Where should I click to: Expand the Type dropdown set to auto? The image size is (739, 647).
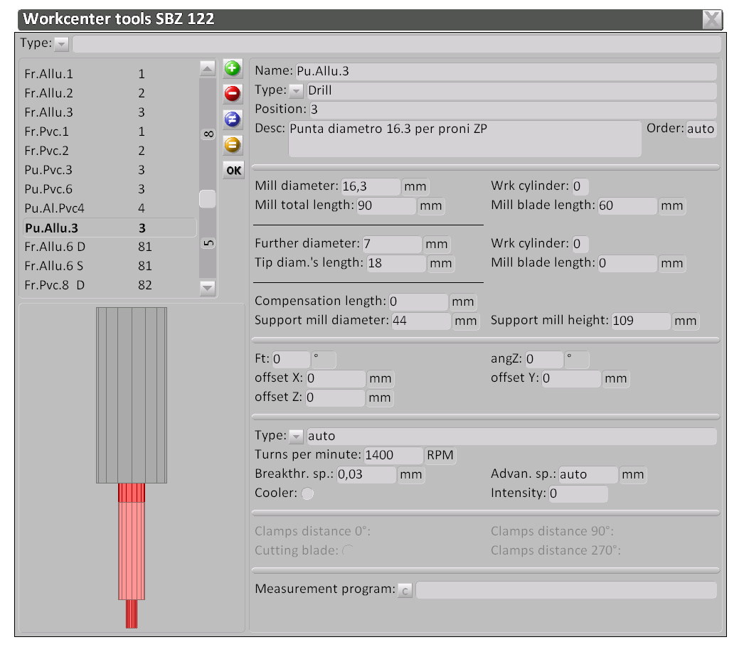pyautogui.click(x=296, y=437)
